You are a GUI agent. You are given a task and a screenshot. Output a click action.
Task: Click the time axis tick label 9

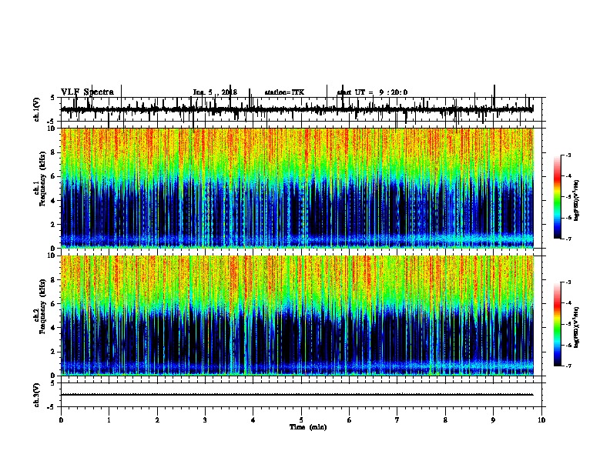point(493,420)
